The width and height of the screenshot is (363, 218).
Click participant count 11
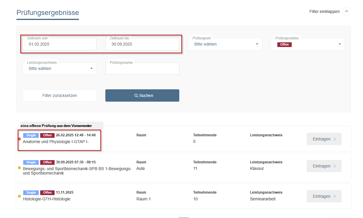click(x=195, y=168)
